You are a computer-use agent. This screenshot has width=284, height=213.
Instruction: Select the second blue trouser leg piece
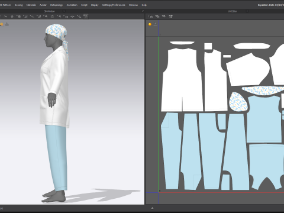point(191,152)
